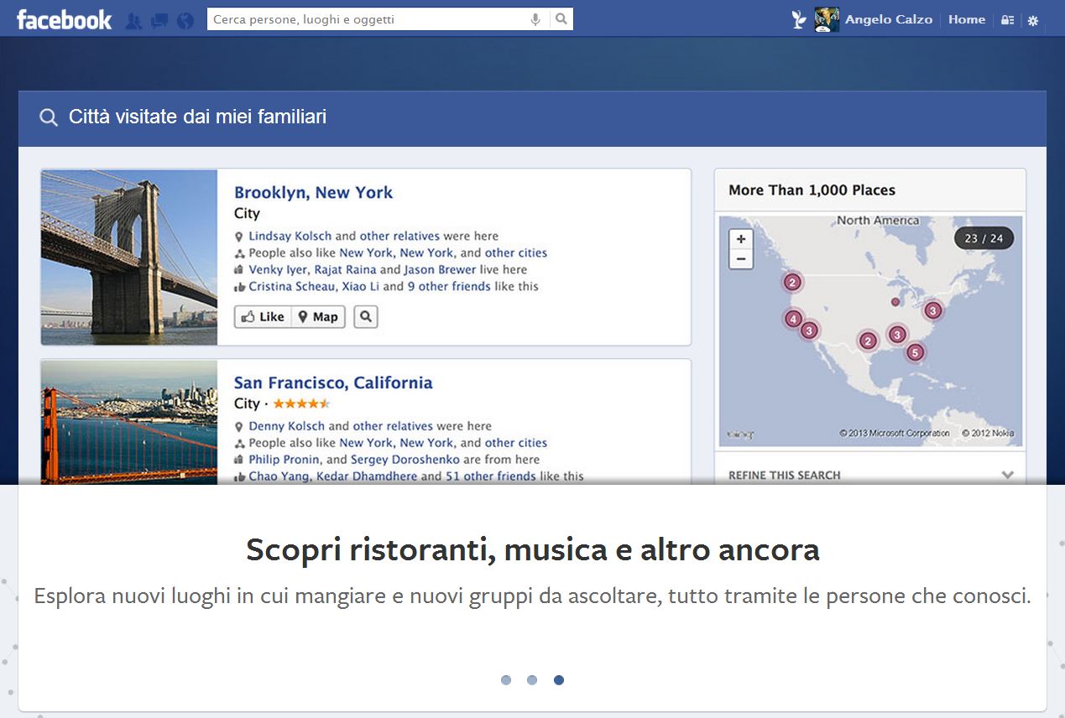
Task: Go to Home
Action: [x=967, y=19]
